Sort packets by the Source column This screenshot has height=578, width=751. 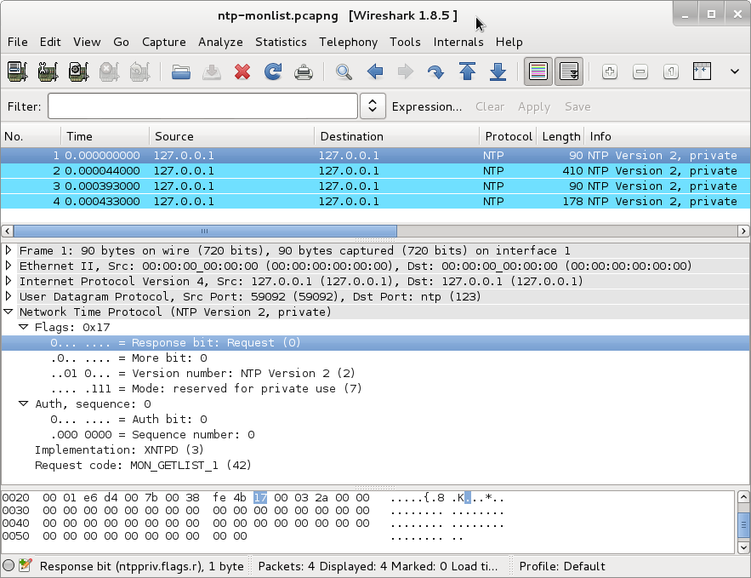[x=232, y=136]
